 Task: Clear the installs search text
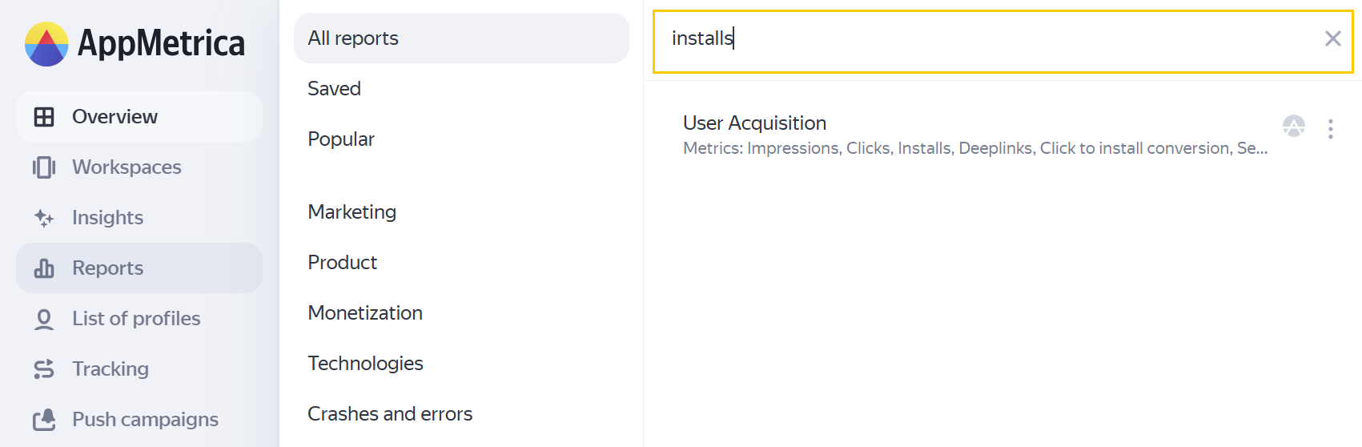coord(1332,38)
